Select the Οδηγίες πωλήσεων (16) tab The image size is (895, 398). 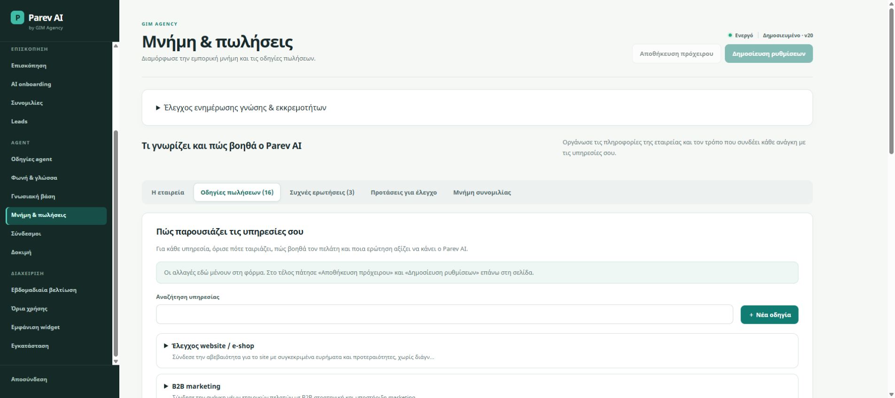(x=237, y=192)
